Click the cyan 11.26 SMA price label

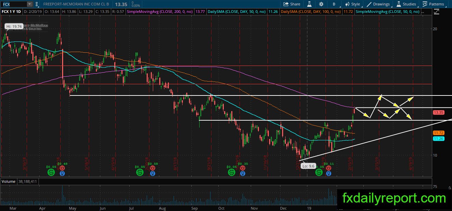438,139
